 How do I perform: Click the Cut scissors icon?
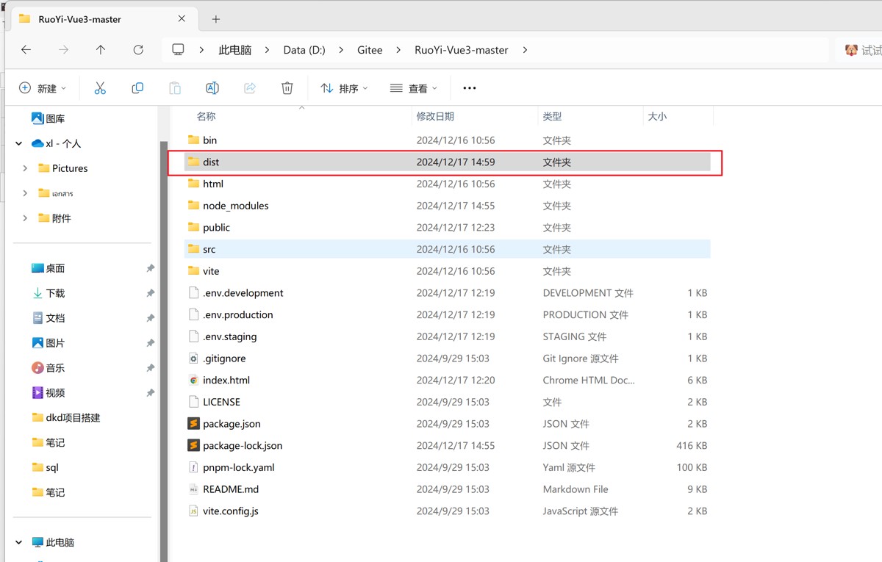click(x=100, y=88)
